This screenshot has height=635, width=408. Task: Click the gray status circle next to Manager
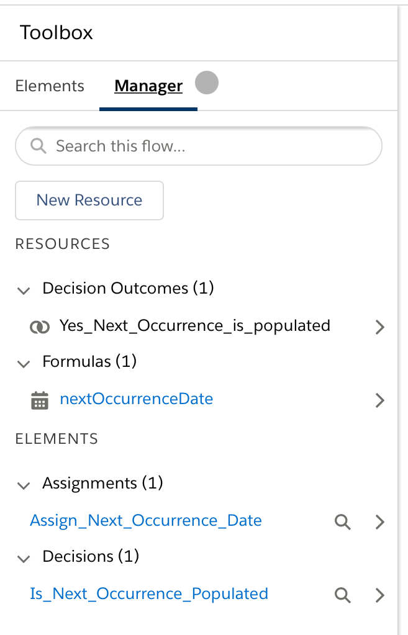point(206,82)
